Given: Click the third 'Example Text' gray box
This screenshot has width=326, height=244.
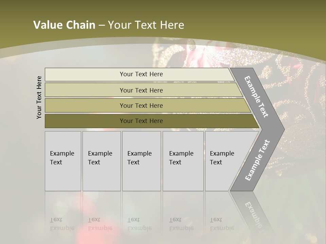Looking at the screenshot, I should coord(142,161).
